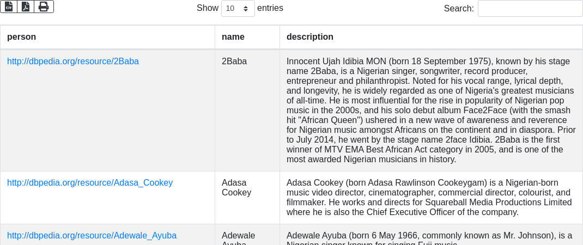
Task: Click the Search label
Action: [459, 8]
